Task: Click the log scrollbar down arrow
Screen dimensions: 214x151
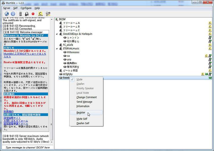Action: point(52,142)
